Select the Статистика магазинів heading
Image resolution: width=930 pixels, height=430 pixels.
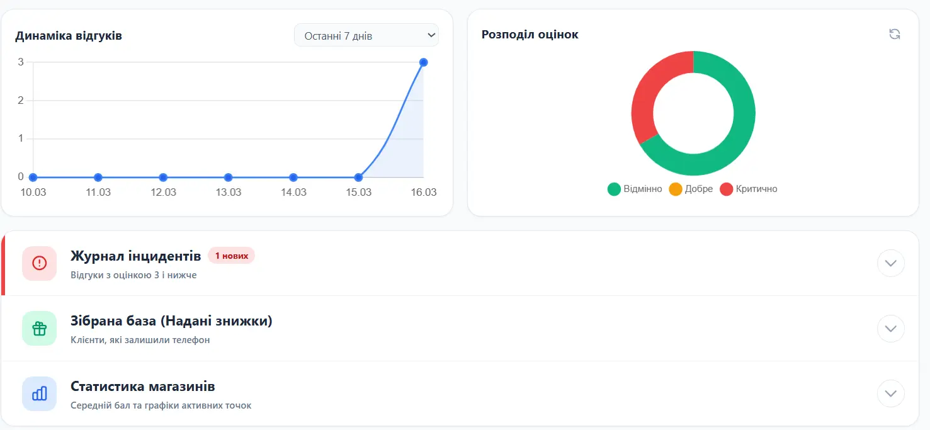(143, 387)
